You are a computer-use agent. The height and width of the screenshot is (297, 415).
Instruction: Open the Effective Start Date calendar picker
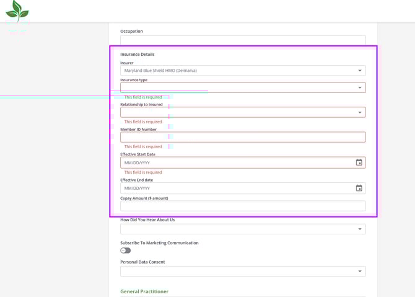pos(359,162)
